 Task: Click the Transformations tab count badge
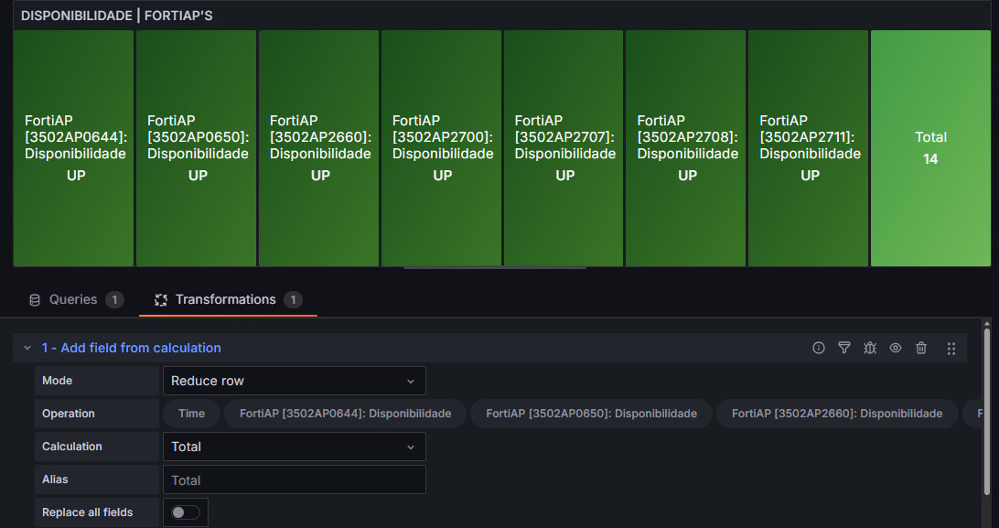tap(293, 300)
